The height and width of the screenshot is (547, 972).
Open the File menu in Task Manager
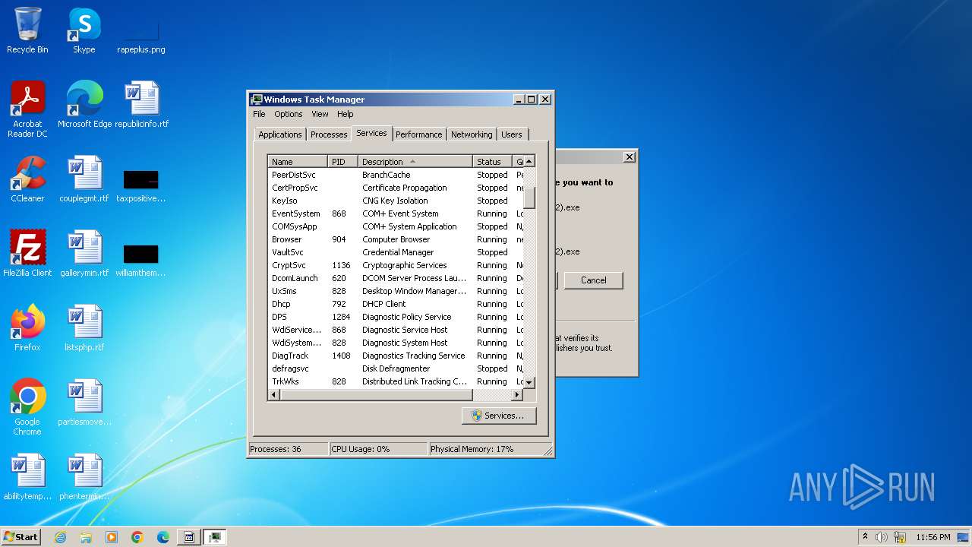(x=259, y=114)
